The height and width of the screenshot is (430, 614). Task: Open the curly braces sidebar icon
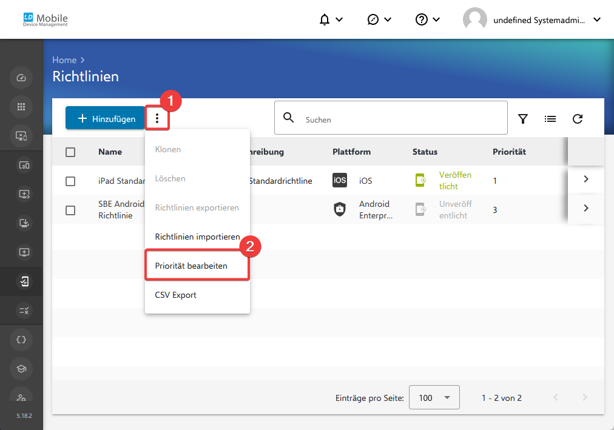pyautogui.click(x=21, y=340)
